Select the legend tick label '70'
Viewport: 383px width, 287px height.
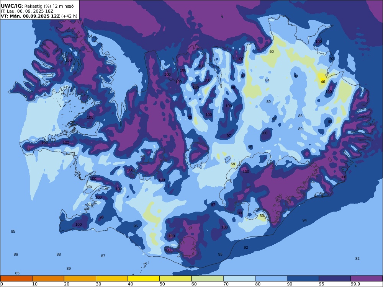tap(226, 284)
